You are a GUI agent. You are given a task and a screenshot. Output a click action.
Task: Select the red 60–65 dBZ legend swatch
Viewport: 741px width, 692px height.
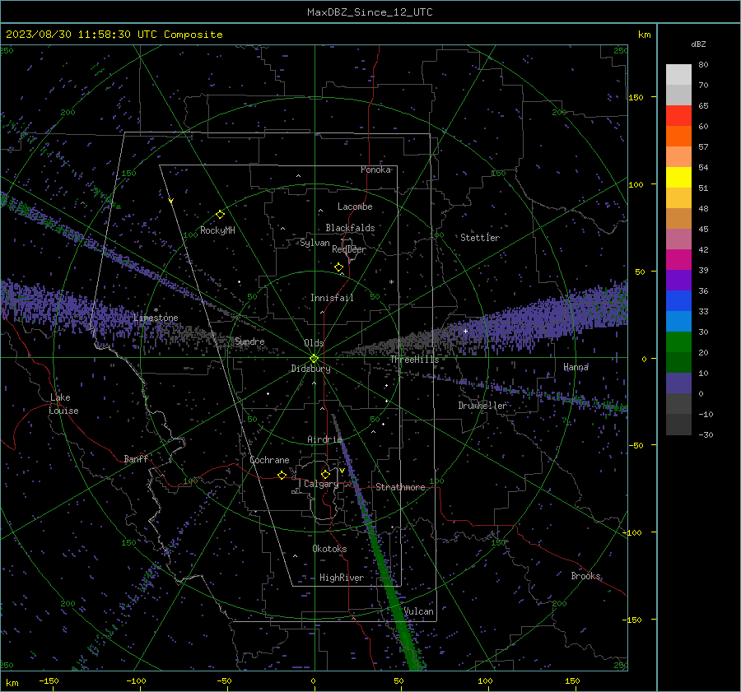[x=678, y=116]
